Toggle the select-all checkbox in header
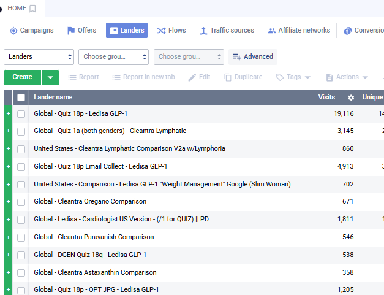Screen dimensions: 384x295 tap(21, 98)
